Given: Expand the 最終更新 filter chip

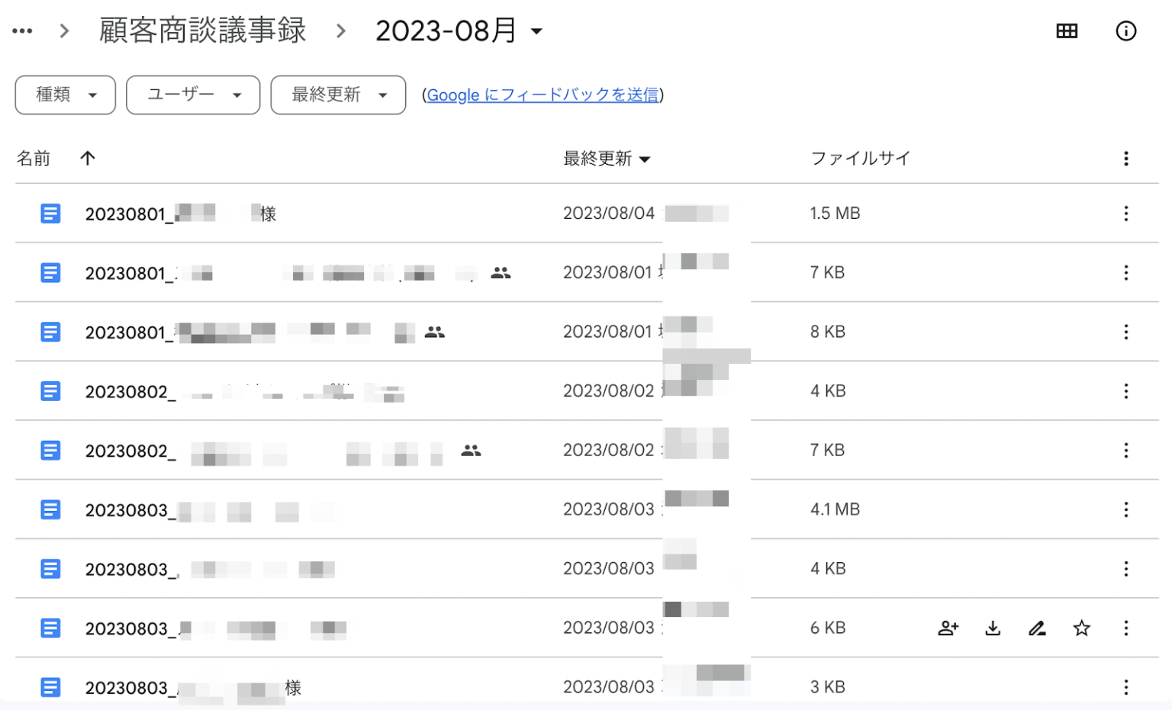Looking at the screenshot, I should pyautogui.click(x=338, y=95).
